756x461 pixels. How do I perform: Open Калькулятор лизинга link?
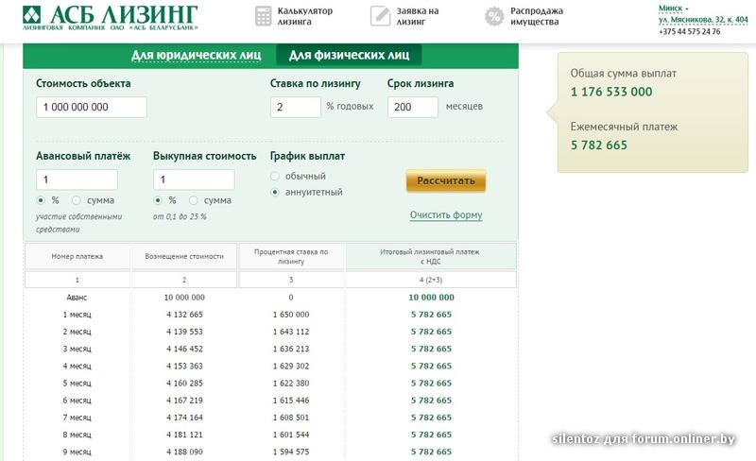[x=304, y=16]
